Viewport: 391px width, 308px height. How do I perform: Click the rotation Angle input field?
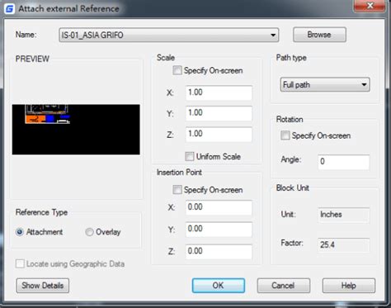(343, 162)
